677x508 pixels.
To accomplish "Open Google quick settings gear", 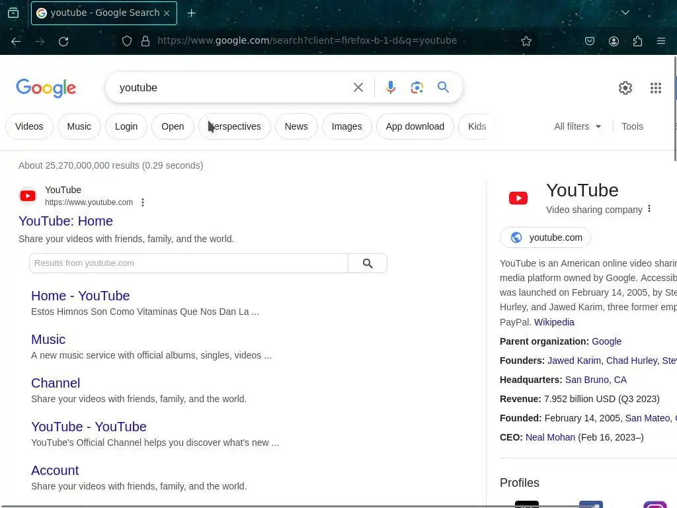I will click(625, 88).
